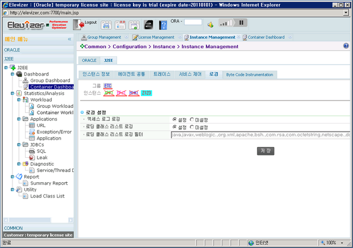Expand the ORACLE accordion section
The width and height of the screenshot is (353, 248).
(39, 50)
